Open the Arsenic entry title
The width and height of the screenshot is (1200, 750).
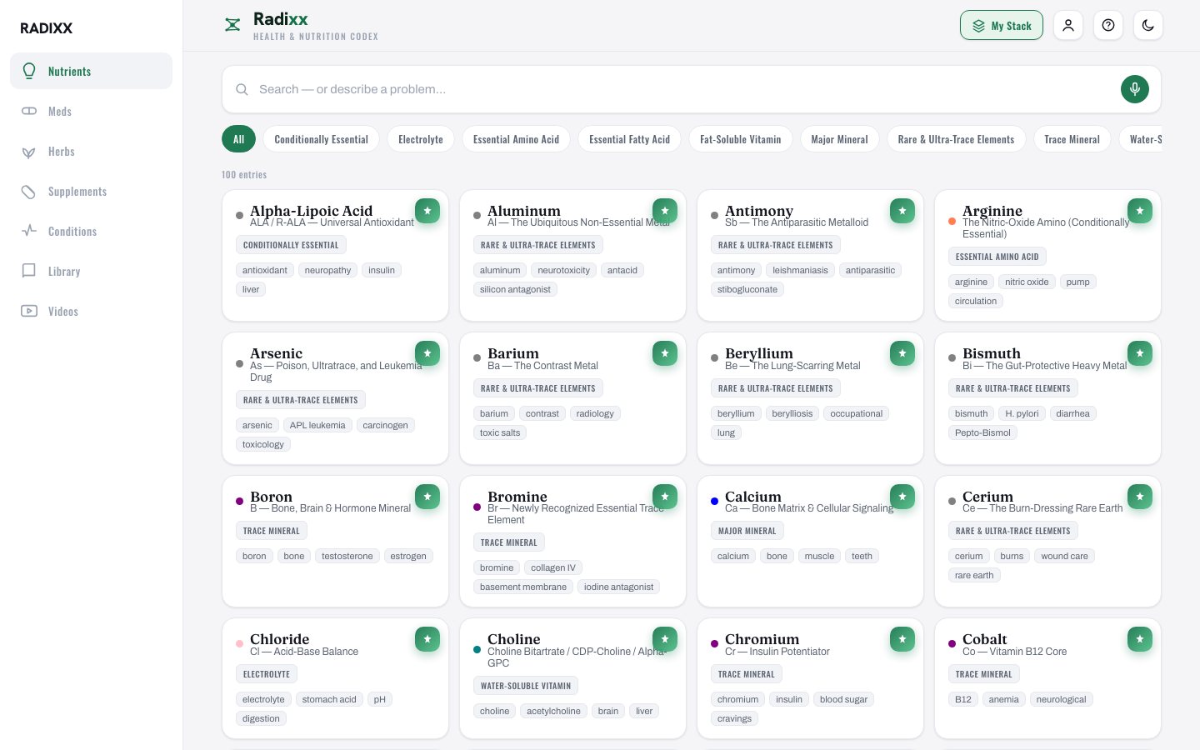click(277, 353)
